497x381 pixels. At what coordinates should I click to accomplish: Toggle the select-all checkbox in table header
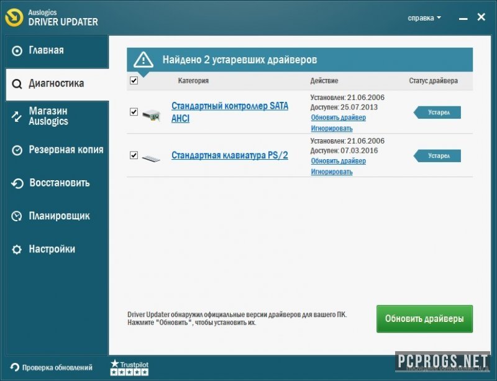pyautogui.click(x=134, y=80)
